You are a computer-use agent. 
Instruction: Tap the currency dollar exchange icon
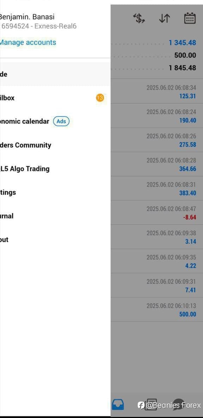coord(139,18)
